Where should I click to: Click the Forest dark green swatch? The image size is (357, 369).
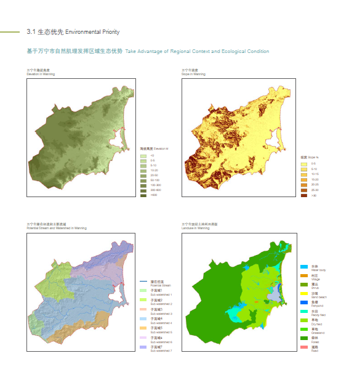(x=304, y=338)
